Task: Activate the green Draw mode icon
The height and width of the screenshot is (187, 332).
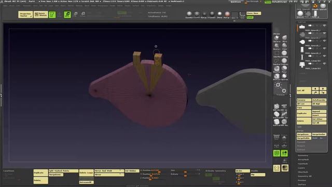Action: [67, 15]
